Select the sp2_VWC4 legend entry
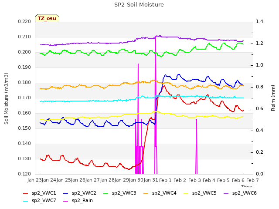279x209 pixels. (160, 193)
